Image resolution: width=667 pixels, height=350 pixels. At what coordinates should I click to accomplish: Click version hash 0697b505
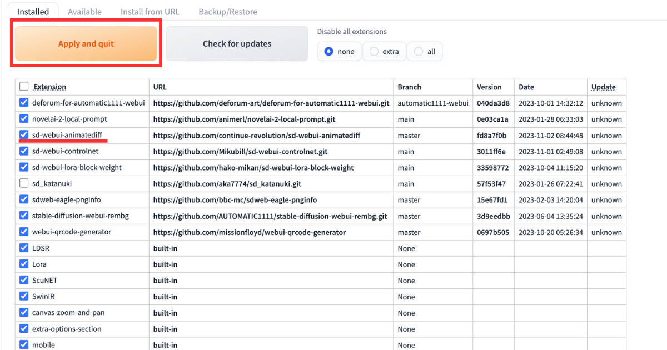click(493, 232)
